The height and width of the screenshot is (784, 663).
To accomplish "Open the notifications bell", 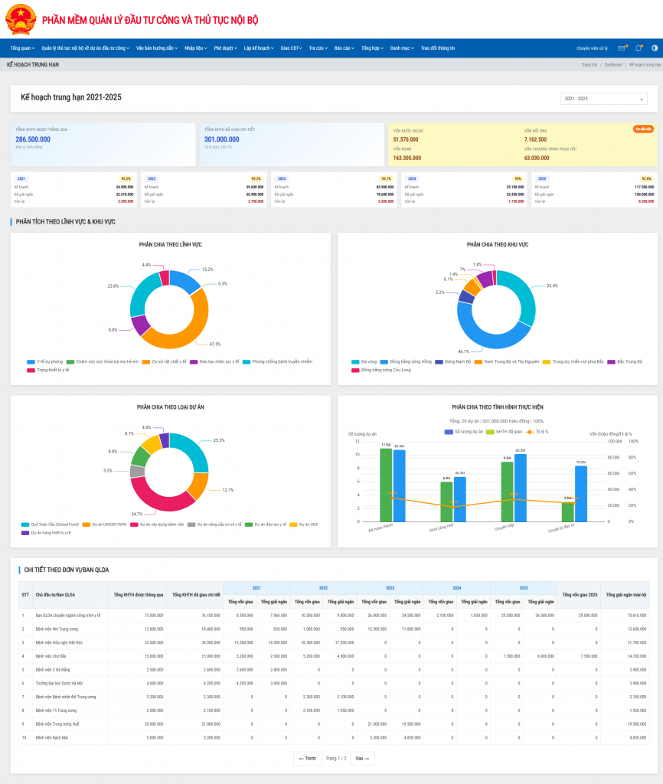I will (639, 48).
